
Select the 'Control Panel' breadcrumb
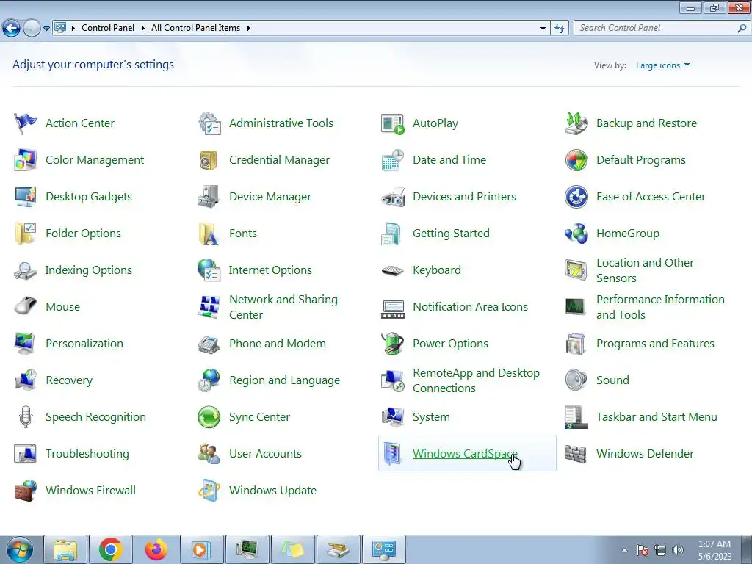click(x=108, y=28)
